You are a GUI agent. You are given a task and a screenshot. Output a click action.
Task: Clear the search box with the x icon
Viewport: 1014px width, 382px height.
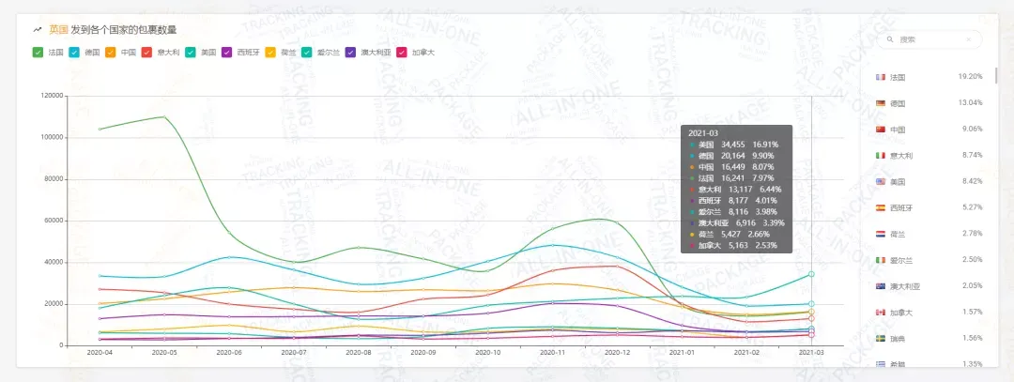point(968,39)
